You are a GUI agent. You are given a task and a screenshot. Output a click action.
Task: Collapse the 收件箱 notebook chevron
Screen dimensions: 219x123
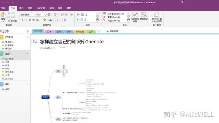(x=28, y=37)
